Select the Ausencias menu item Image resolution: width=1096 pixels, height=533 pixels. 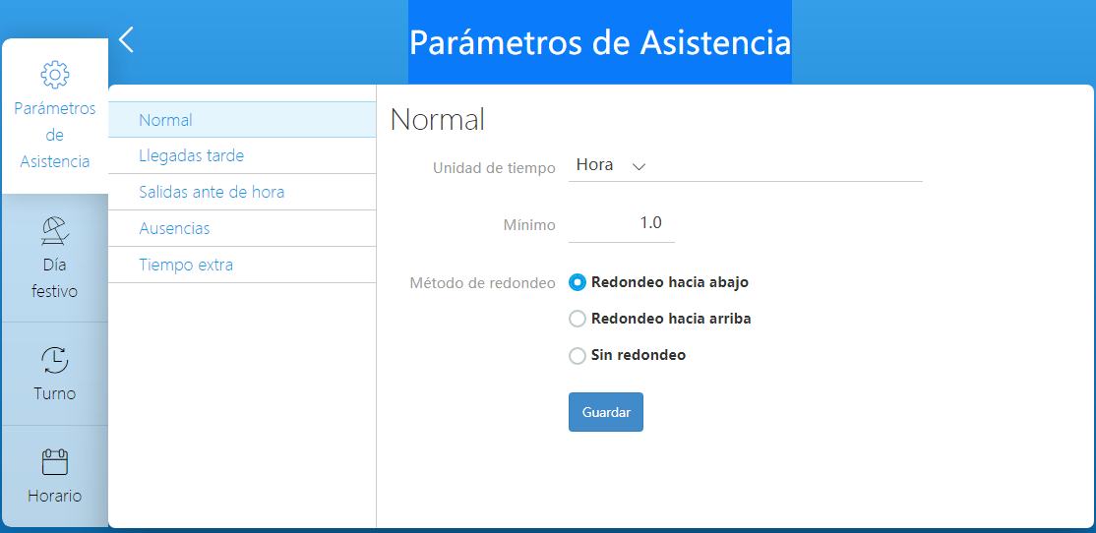[x=242, y=228]
